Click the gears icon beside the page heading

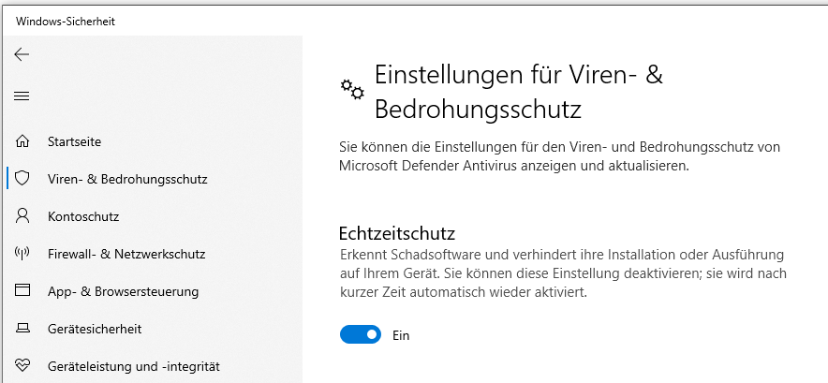pos(352,89)
